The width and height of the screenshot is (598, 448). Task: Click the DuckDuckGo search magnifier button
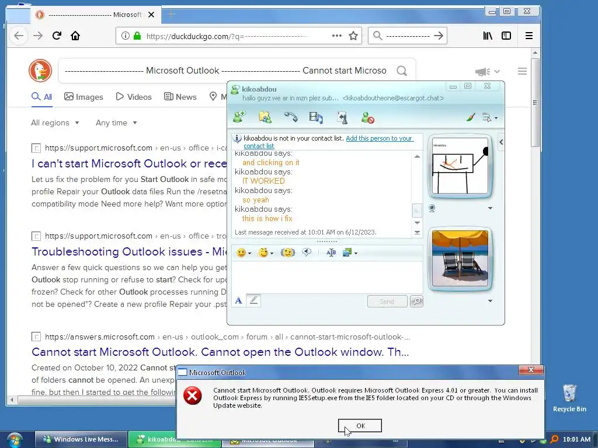402,71
